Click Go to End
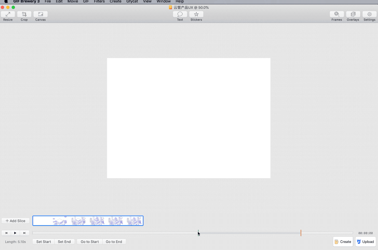The height and width of the screenshot is (250, 378). [114, 242]
